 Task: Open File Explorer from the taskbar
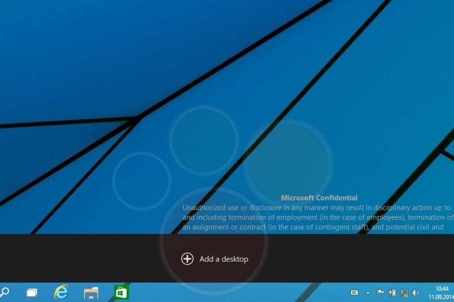tap(91, 292)
